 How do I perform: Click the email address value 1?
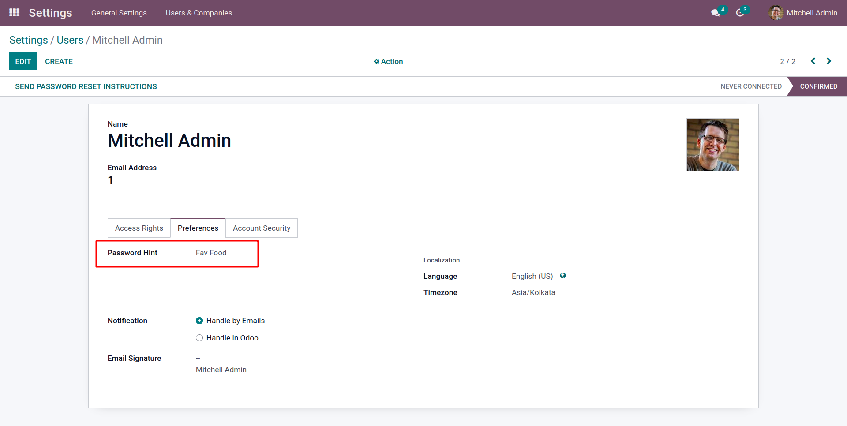click(110, 180)
